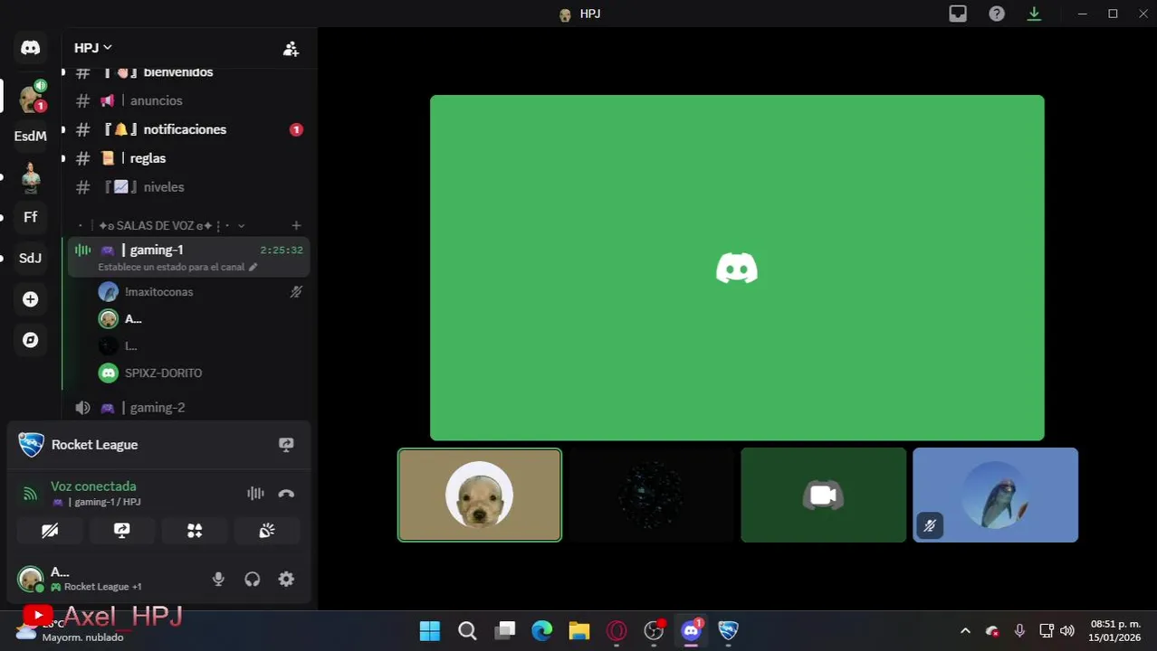Share Rocket League screen via stream icon

(x=286, y=445)
